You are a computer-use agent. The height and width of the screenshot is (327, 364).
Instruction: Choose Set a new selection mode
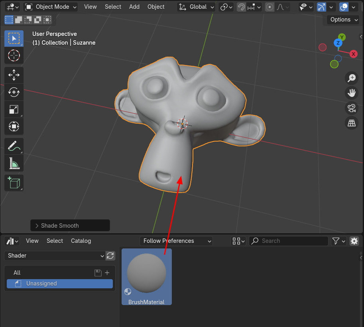9,20
